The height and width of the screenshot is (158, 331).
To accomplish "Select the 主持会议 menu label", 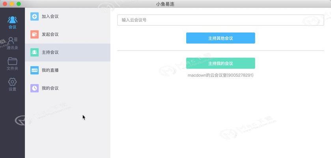I will click(50, 53).
